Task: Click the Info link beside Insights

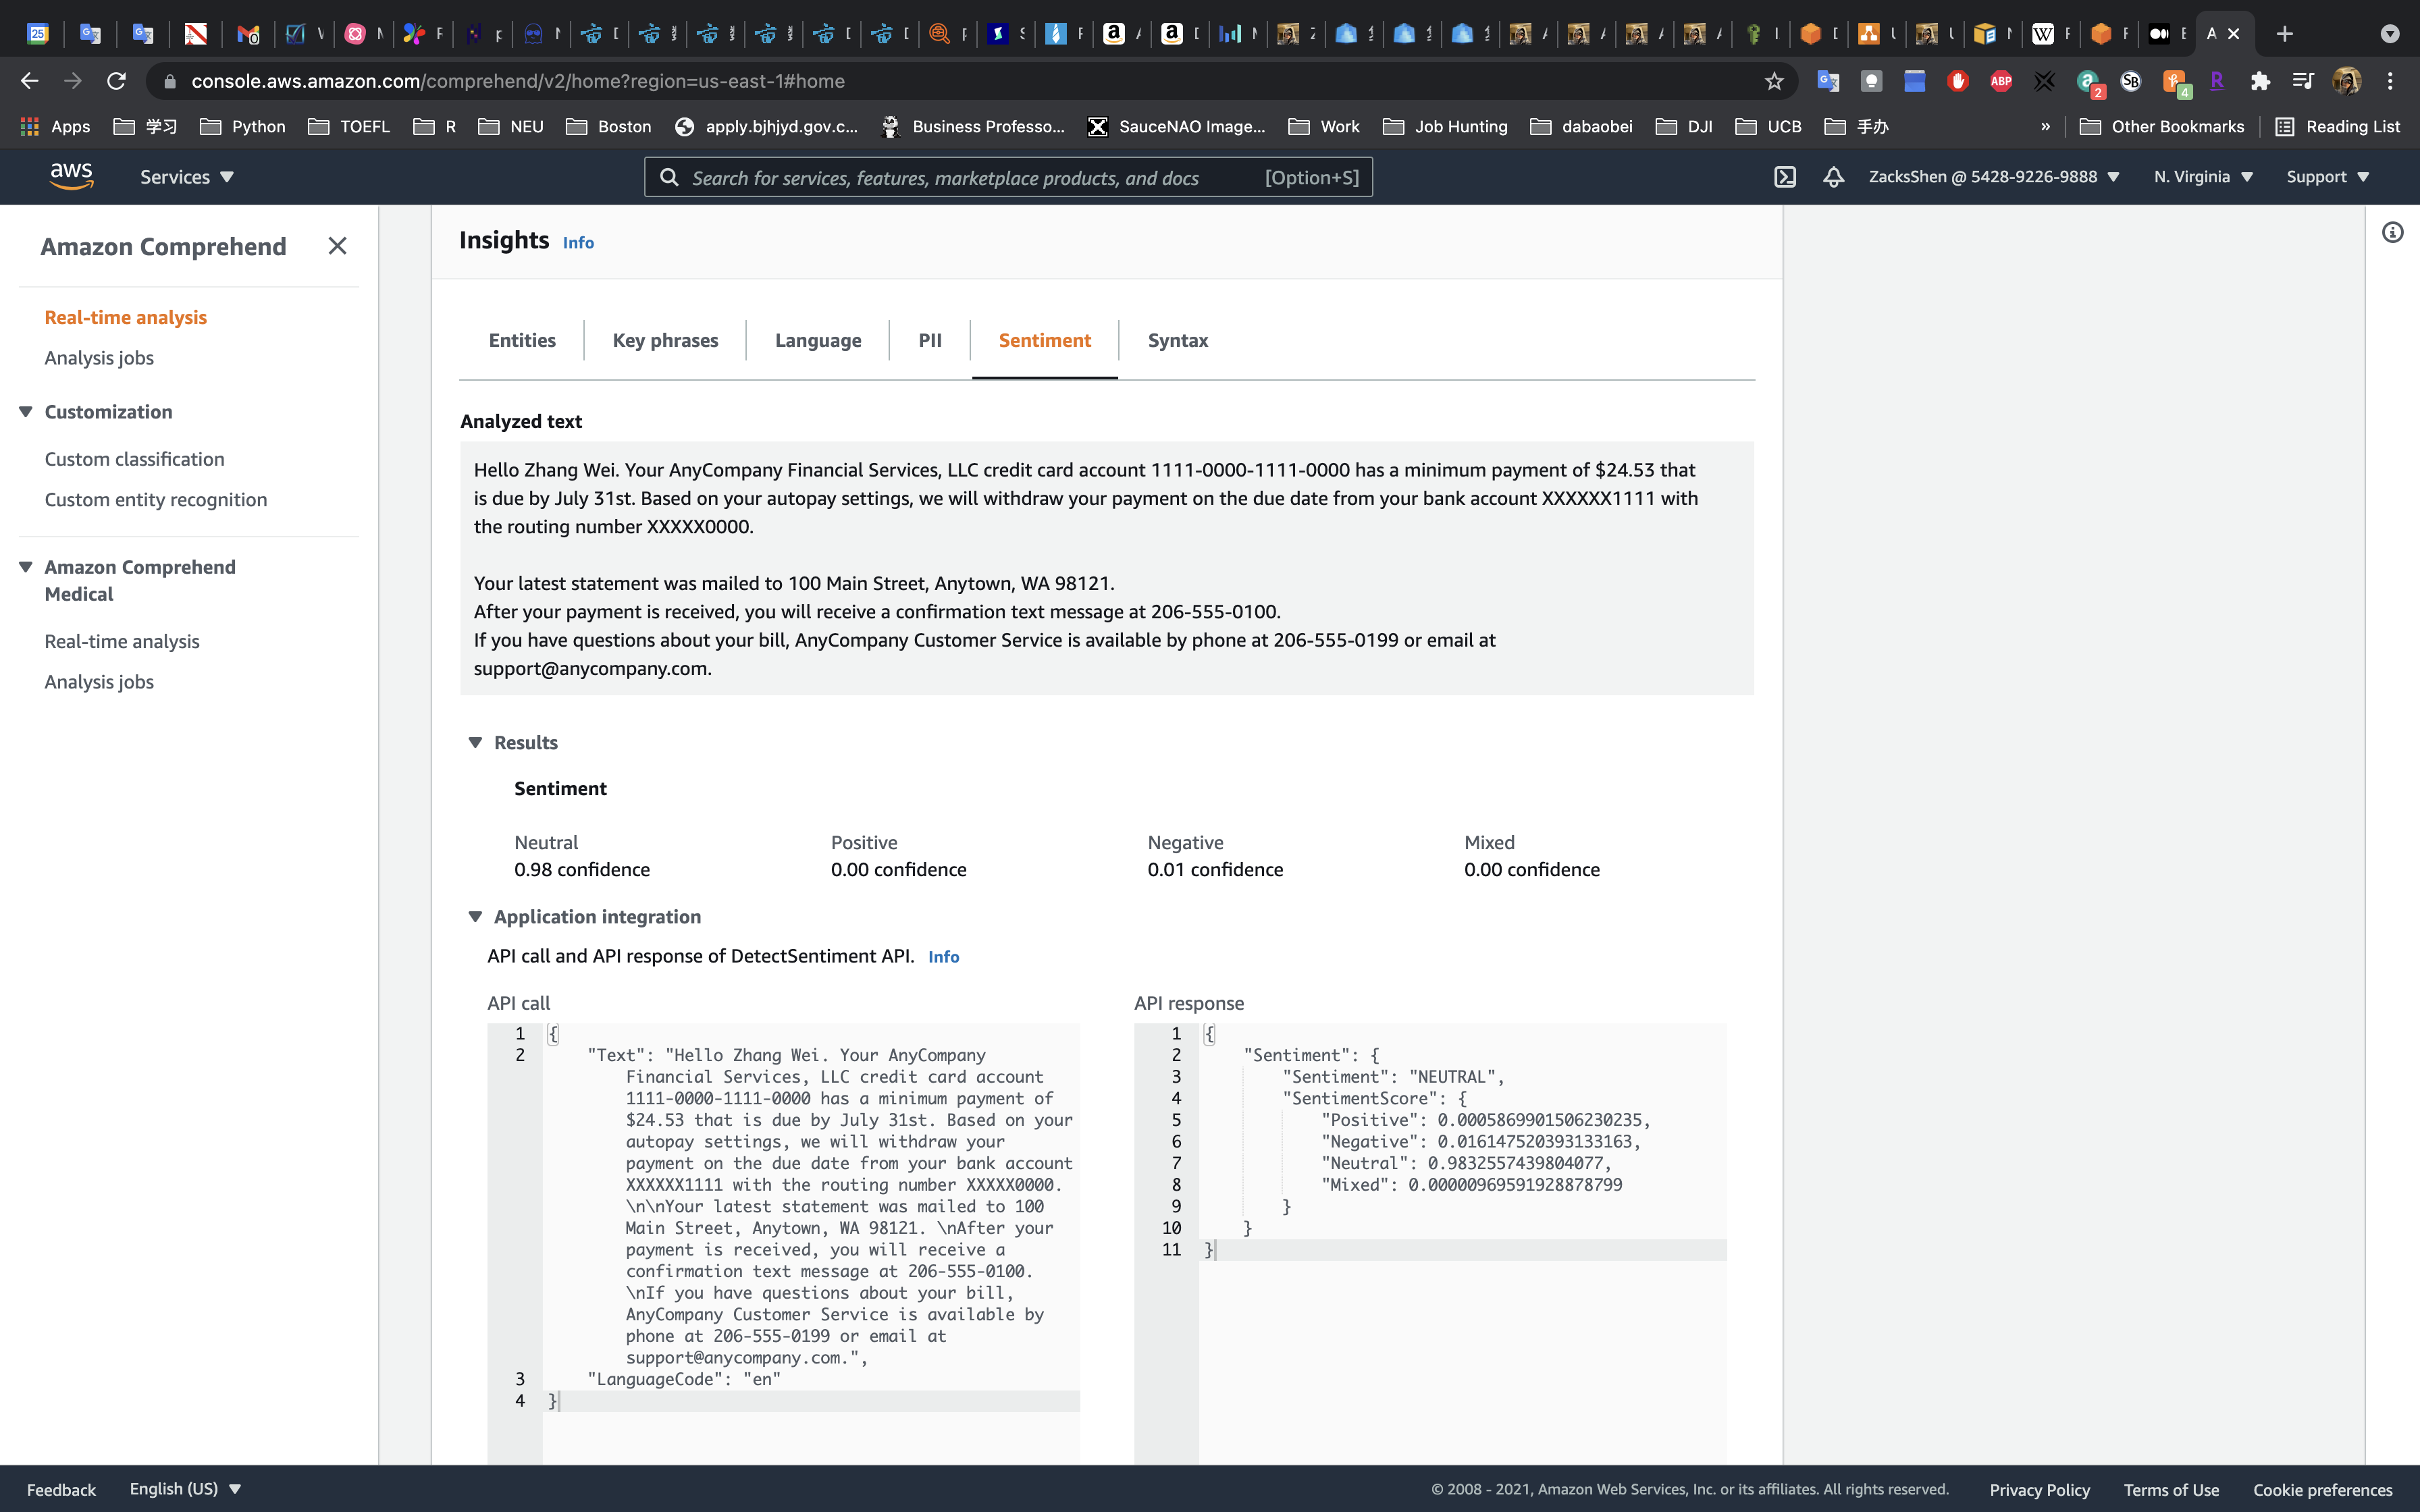Action: [x=578, y=243]
